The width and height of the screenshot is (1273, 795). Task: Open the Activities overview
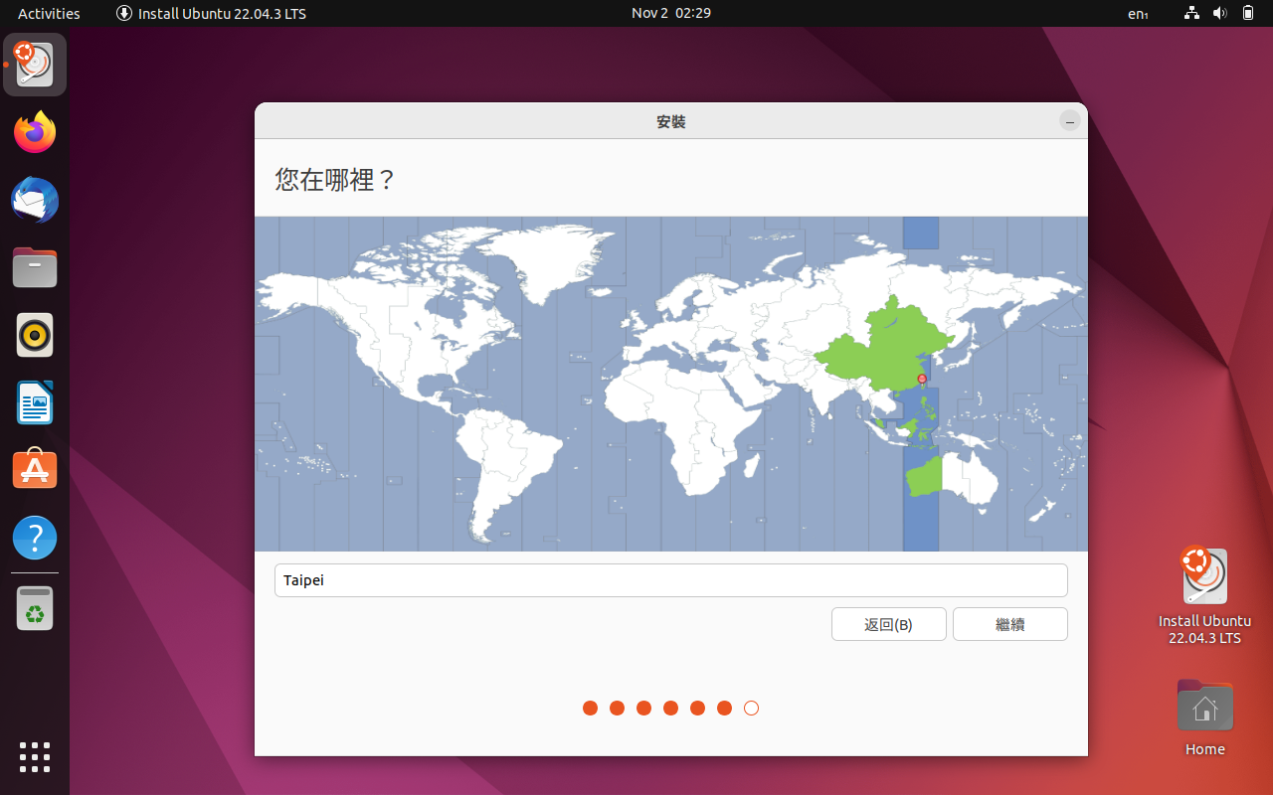(x=49, y=13)
